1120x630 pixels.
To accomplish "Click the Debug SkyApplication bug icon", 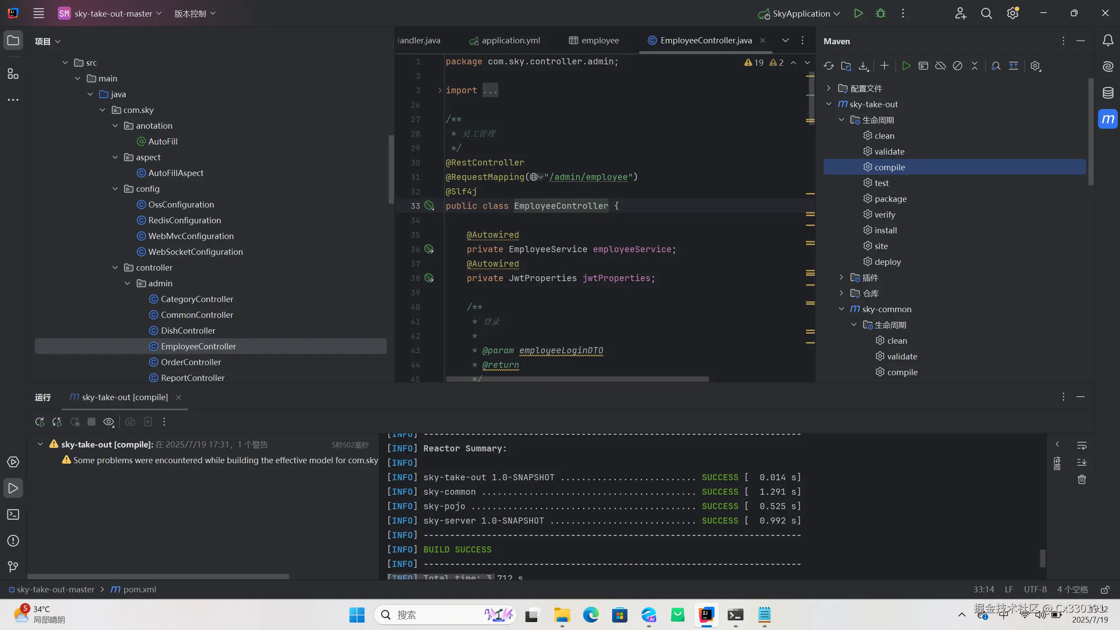I will pyautogui.click(x=881, y=14).
